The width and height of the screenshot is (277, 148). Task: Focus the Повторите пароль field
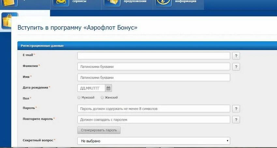pyautogui.click(x=154, y=119)
